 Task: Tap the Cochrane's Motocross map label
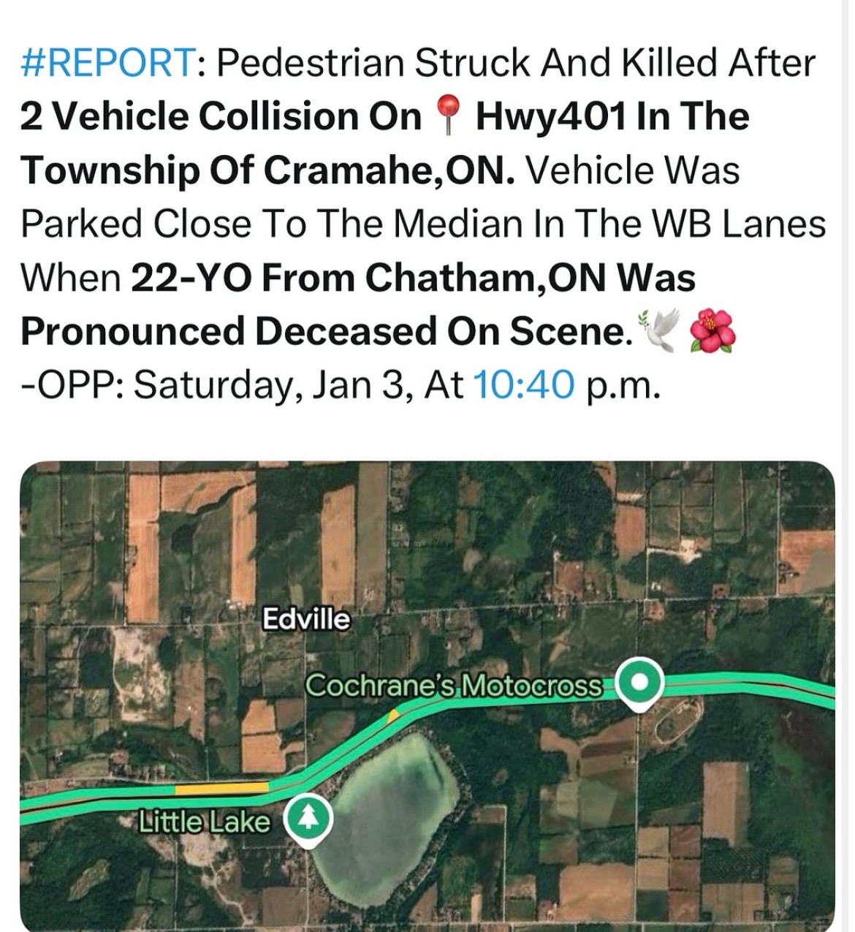[454, 686]
